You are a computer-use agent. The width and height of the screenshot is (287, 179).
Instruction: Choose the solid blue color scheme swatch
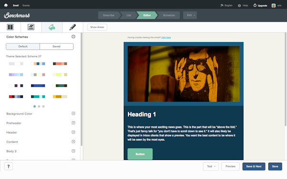pyautogui.click(x=38, y=85)
